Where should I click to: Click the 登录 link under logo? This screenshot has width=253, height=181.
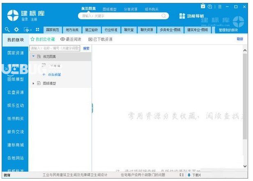point(25,20)
